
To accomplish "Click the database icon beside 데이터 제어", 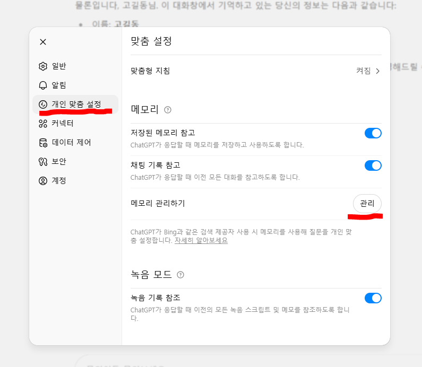I will coord(43,143).
